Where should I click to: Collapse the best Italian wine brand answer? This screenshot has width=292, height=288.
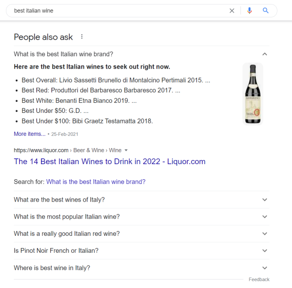coord(265,54)
